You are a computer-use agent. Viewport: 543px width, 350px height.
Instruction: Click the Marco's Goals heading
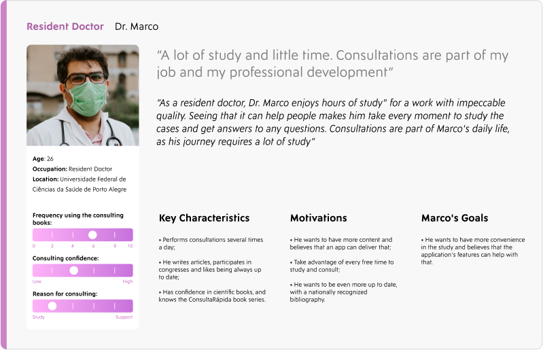455,218
